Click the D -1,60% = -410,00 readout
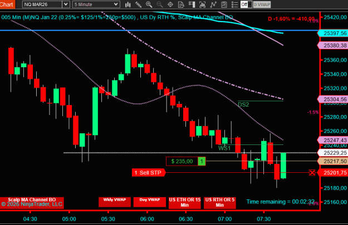Image resolution: width=348 pixels, height=225 pixels. 291,19
